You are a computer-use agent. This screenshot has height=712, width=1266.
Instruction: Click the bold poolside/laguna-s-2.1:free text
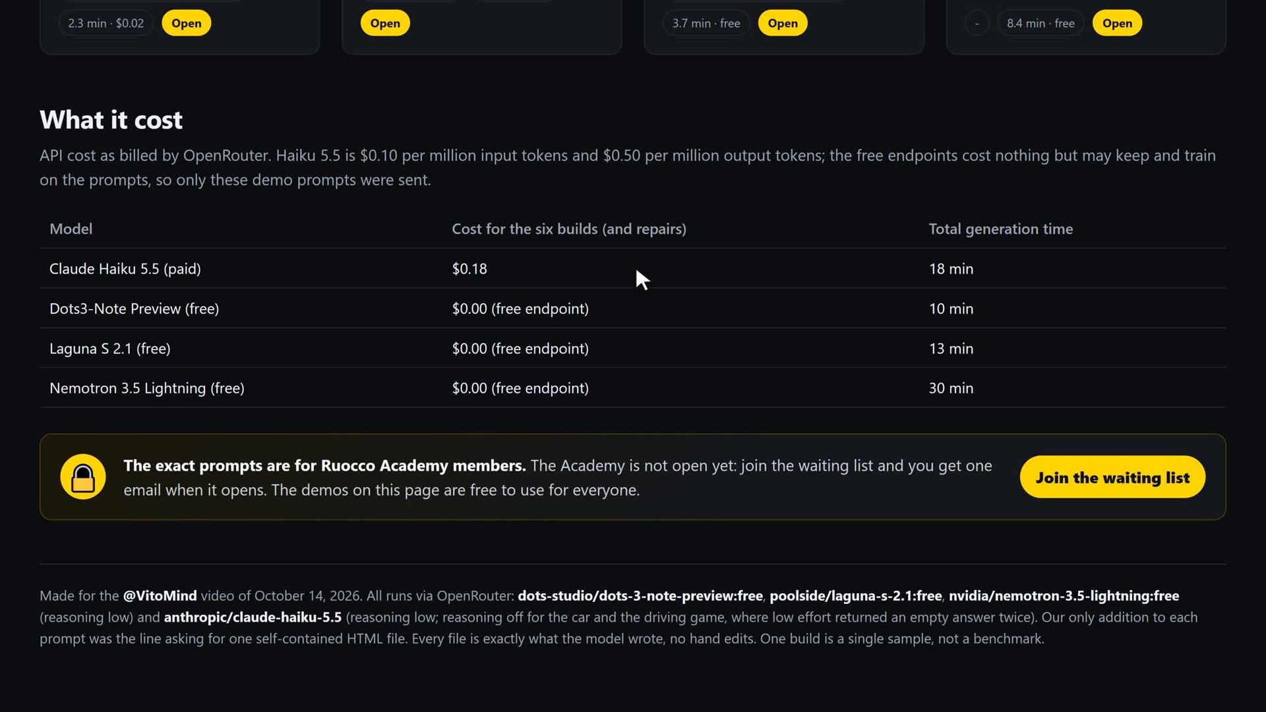coord(856,595)
